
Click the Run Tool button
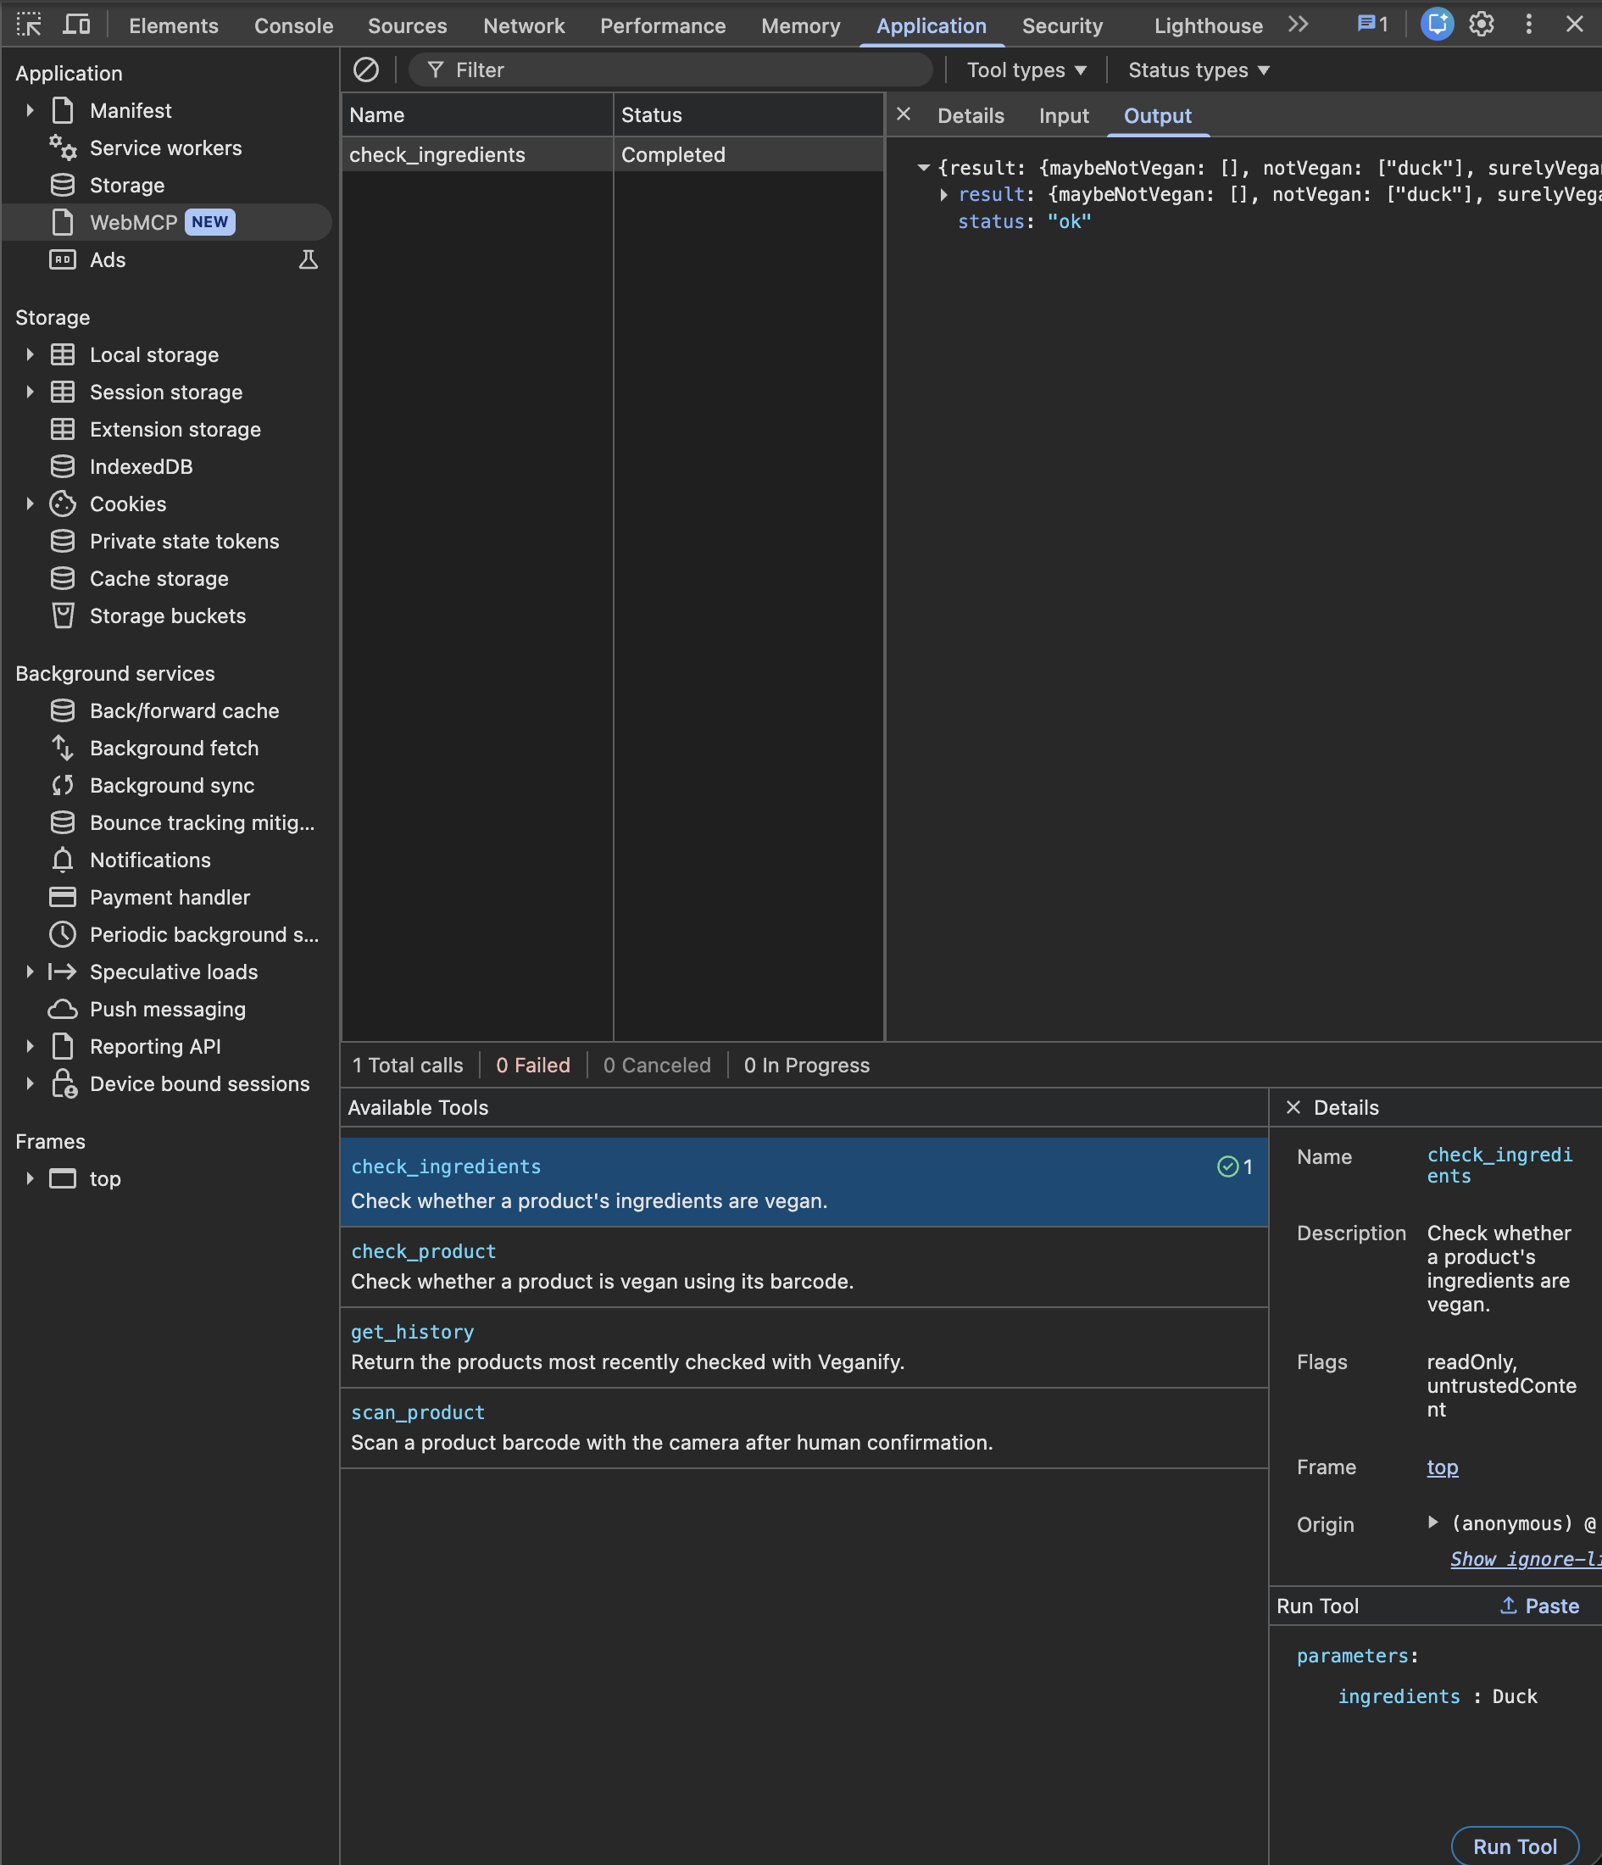click(1515, 1846)
